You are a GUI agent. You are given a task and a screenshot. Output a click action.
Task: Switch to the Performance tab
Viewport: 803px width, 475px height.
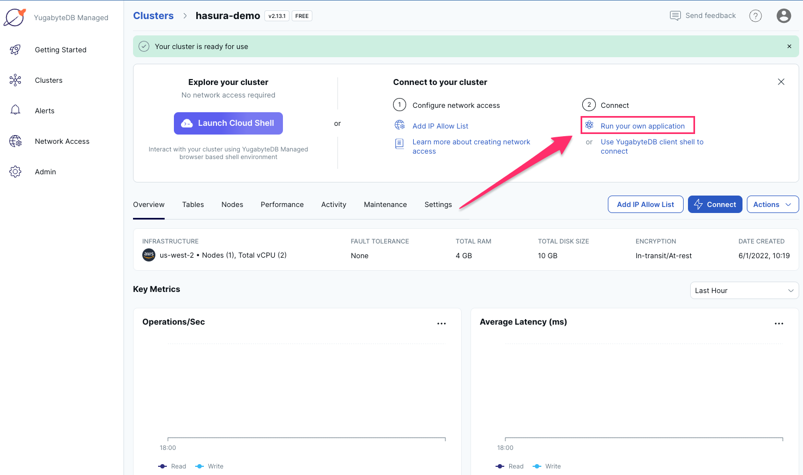[282, 204]
